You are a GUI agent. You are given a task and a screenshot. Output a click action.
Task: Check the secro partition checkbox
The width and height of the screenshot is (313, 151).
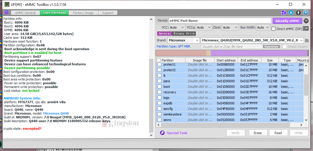(x=160, y=120)
